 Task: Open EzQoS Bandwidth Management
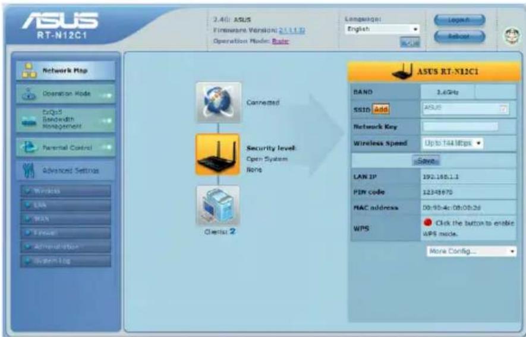[x=65, y=119]
